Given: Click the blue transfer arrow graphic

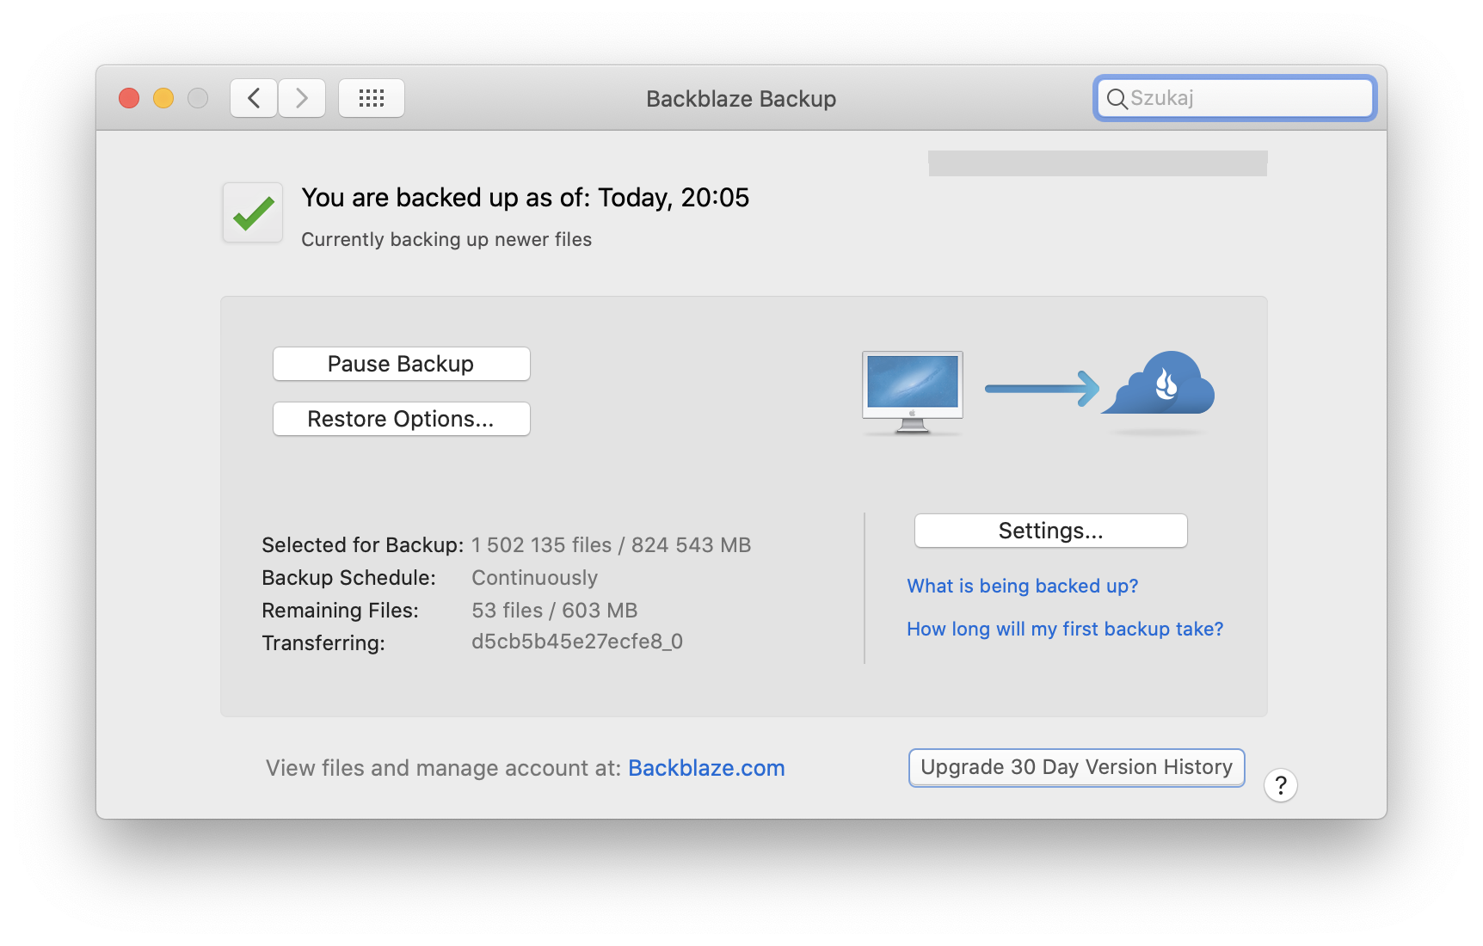Looking at the screenshot, I should point(1041,389).
